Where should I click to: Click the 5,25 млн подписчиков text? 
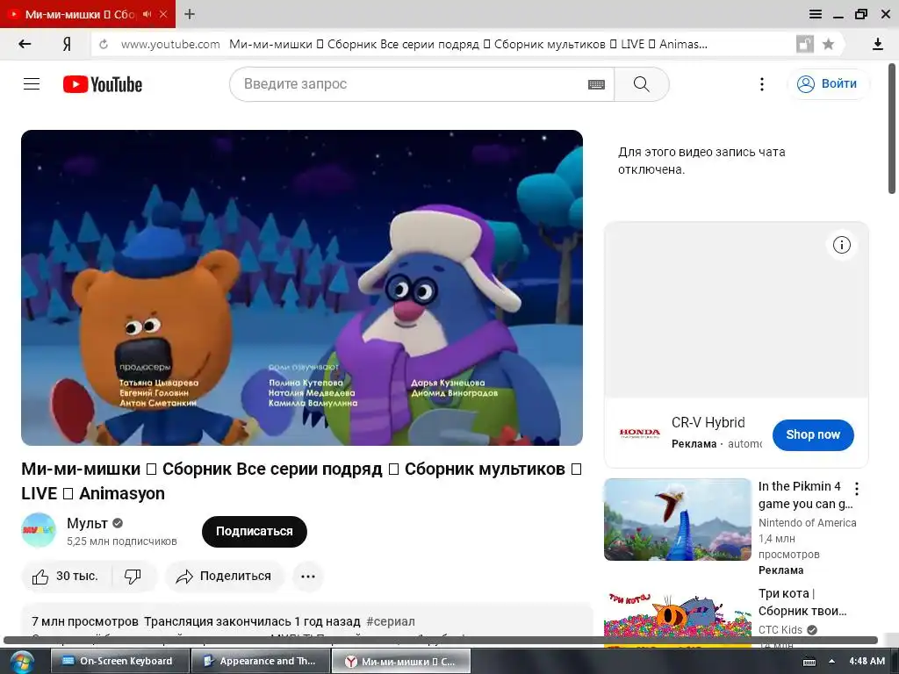[x=121, y=541]
